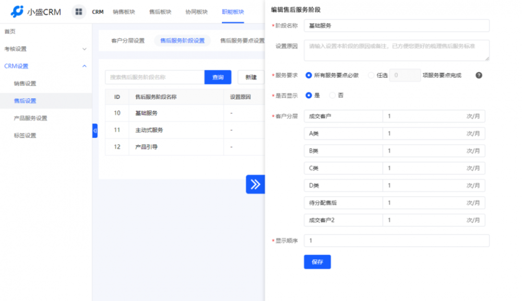Click the 小盛CRM logo icon
The height and width of the screenshot is (301, 522).
[x=17, y=11]
